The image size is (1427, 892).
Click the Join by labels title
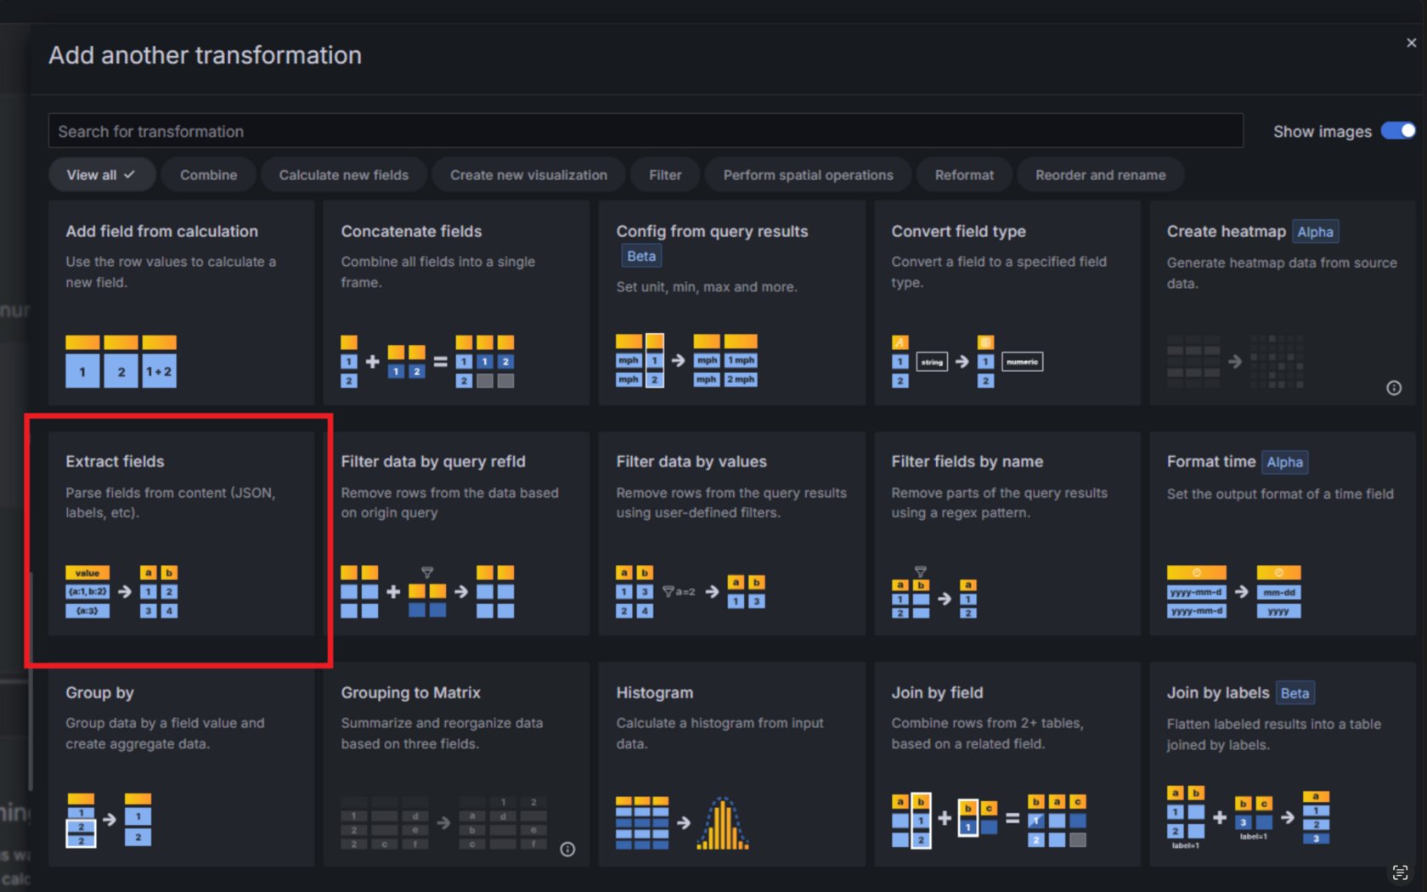click(x=1217, y=692)
